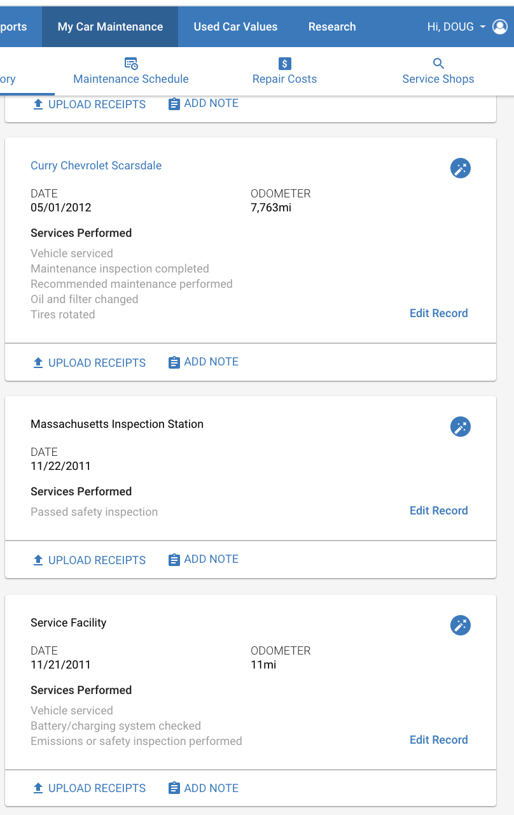Expand the Hi, DOUG account dropdown

coord(457,27)
